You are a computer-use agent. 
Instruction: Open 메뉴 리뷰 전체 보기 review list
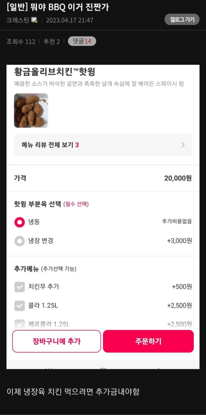point(50,145)
